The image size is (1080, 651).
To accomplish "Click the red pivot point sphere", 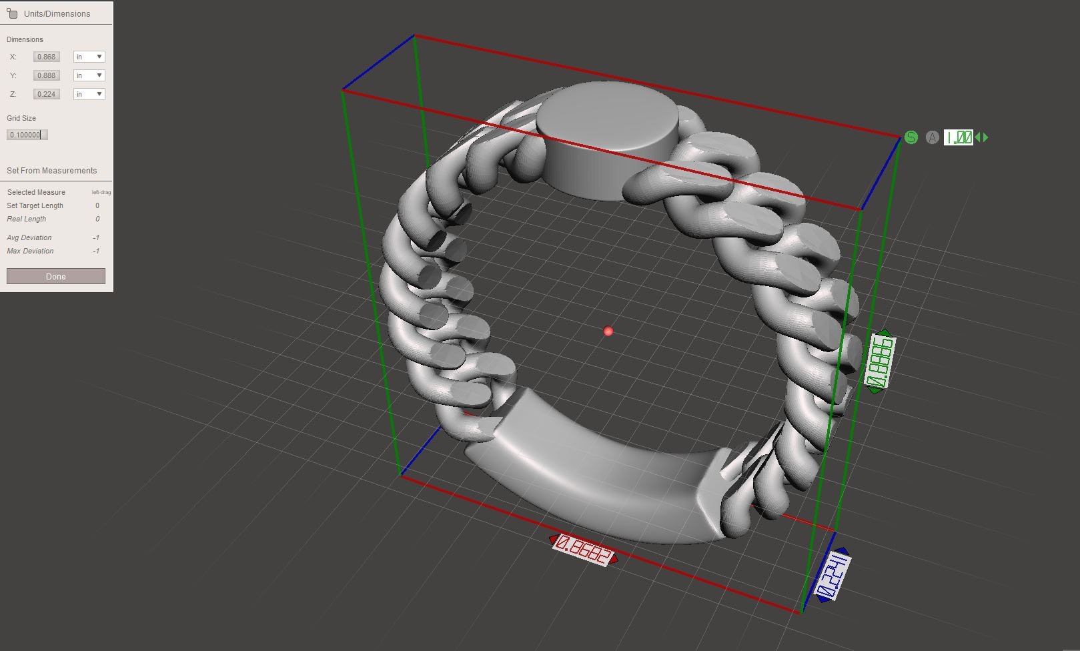I will tap(608, 331).
